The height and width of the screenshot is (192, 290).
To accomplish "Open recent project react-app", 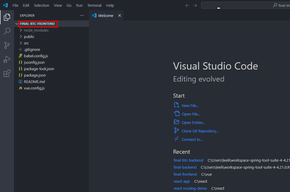I will click(182, 181).
